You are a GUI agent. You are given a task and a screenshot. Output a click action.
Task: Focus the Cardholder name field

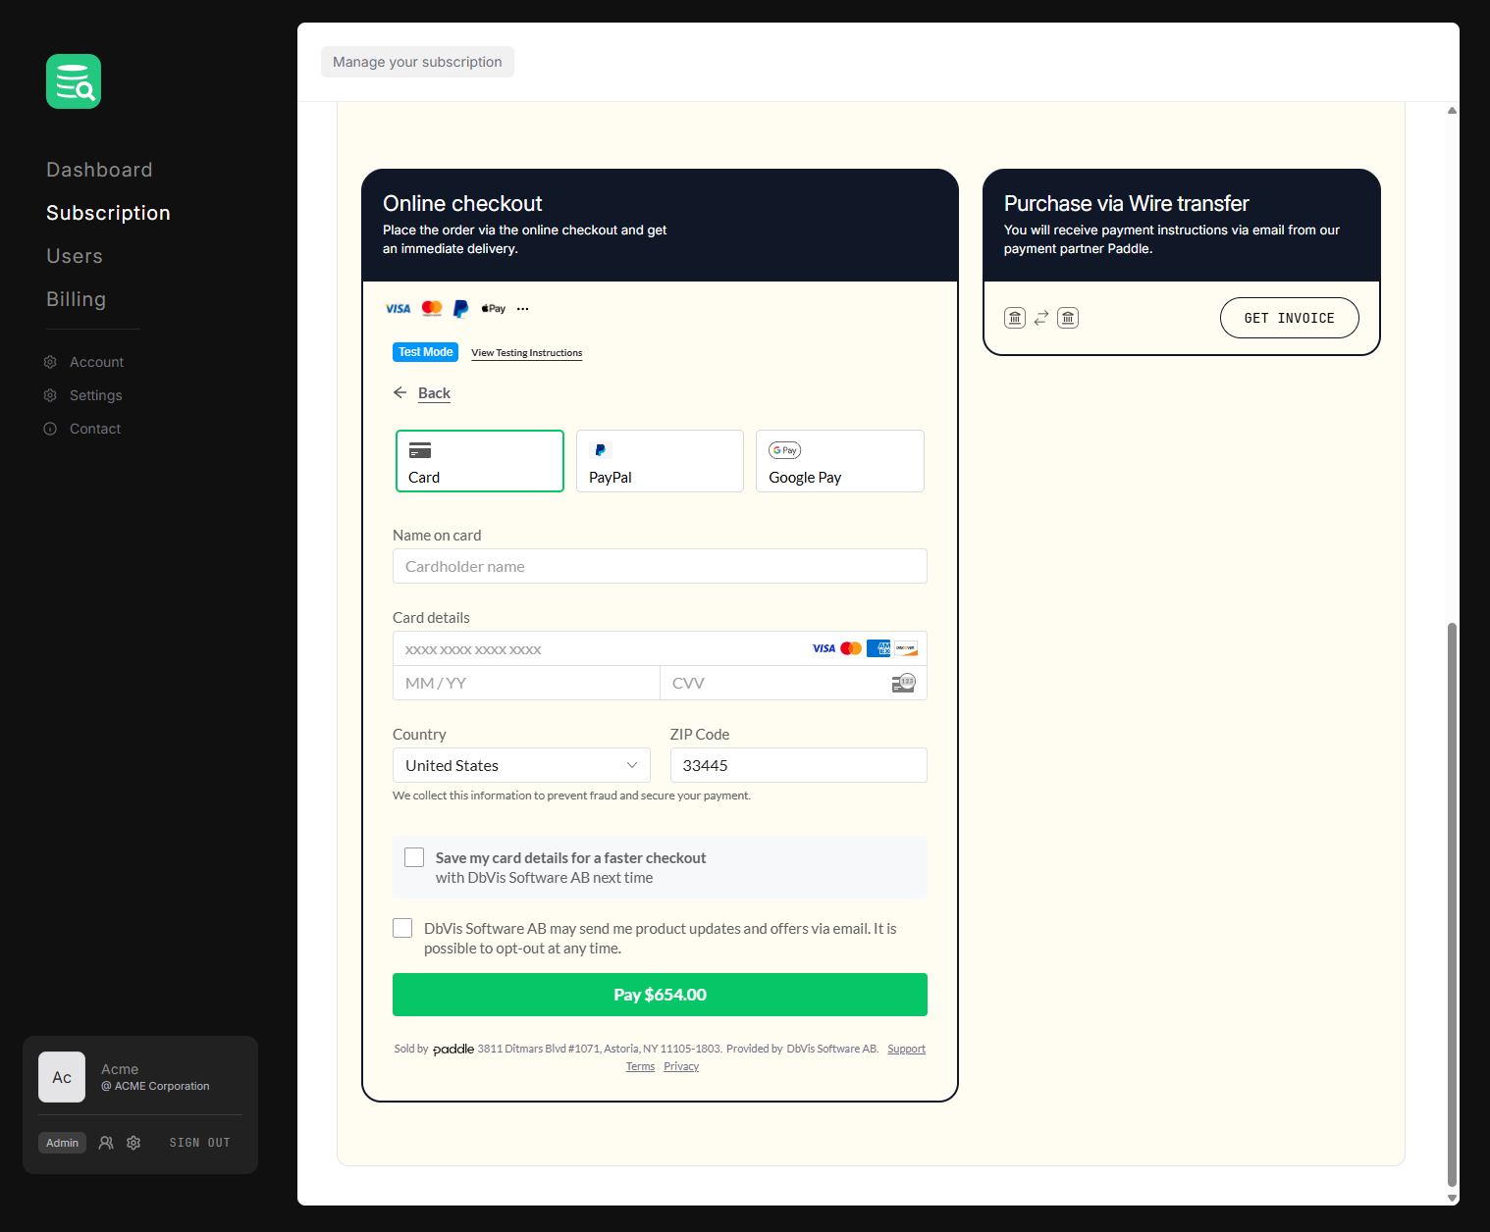[660, 566]
